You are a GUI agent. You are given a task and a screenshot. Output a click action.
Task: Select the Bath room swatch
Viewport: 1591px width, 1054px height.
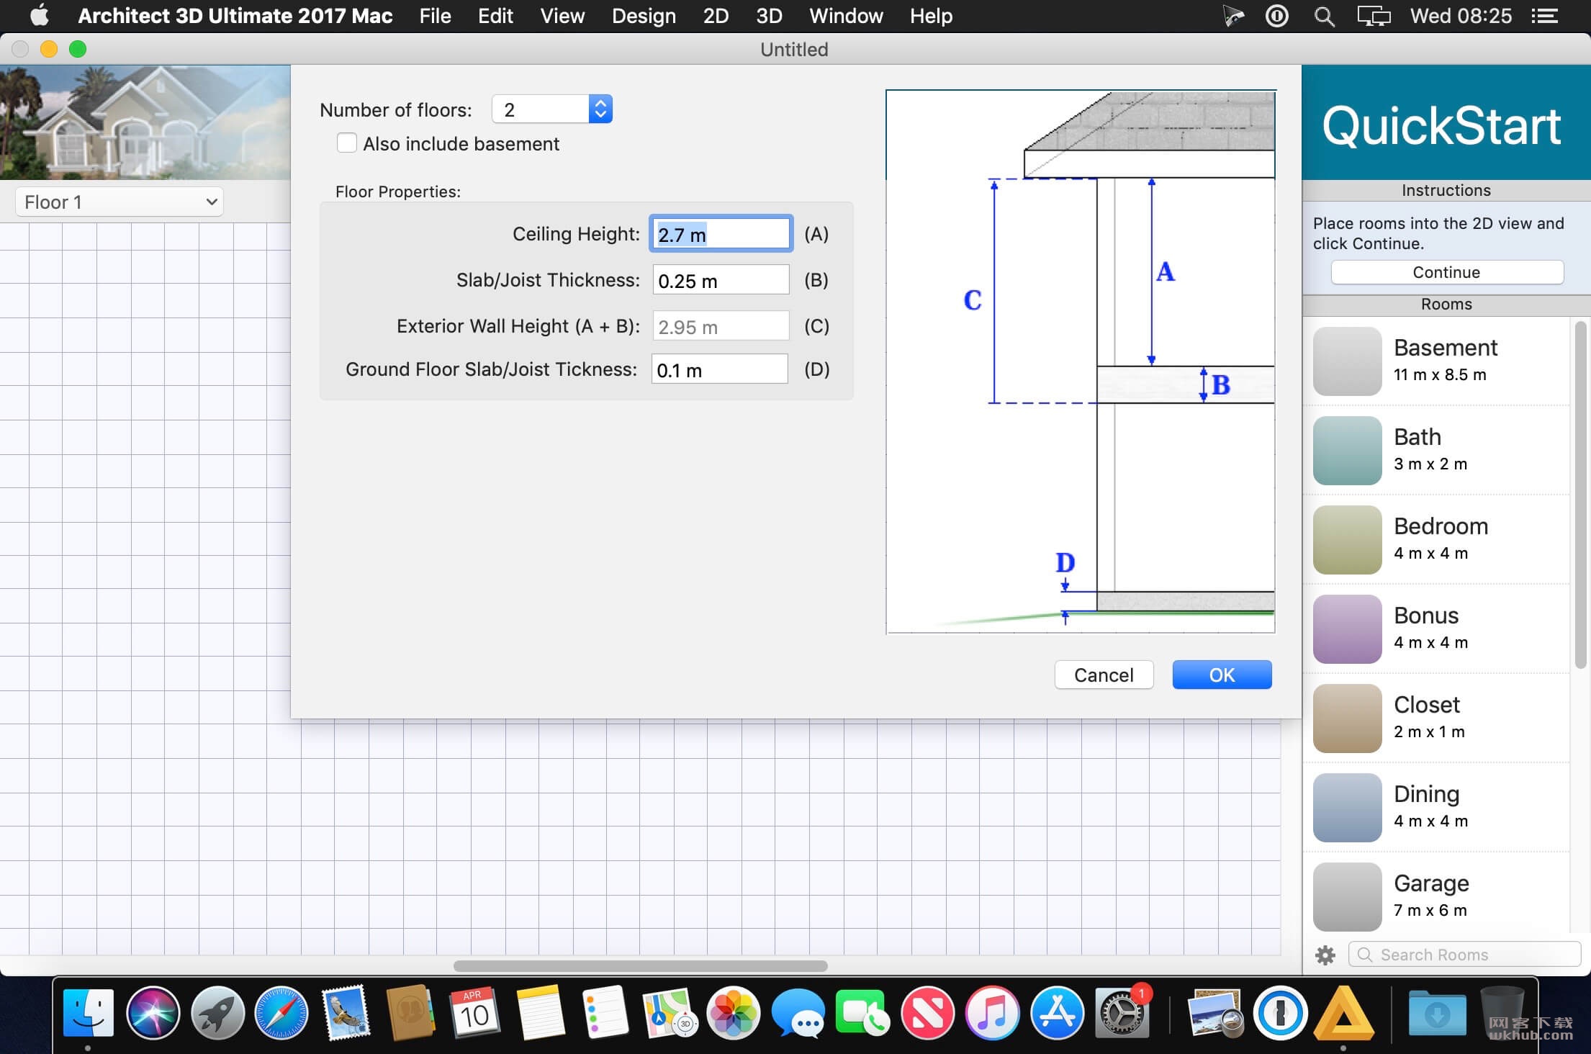coord(1347,450)
